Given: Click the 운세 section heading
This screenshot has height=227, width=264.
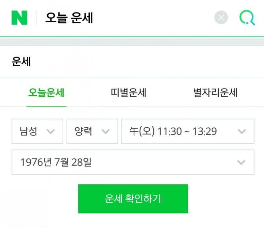Looking at the screenshot, I should pos(21,62).
